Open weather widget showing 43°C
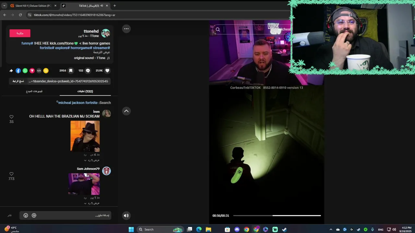 tap(12, 229)
